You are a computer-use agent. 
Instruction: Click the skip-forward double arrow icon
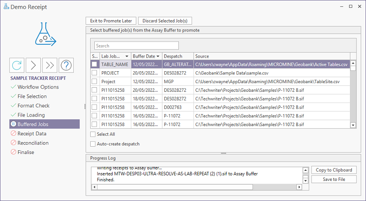[49, 65]
